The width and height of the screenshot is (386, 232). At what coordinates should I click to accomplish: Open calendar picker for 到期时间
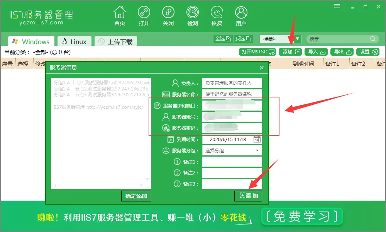point(257,140)
